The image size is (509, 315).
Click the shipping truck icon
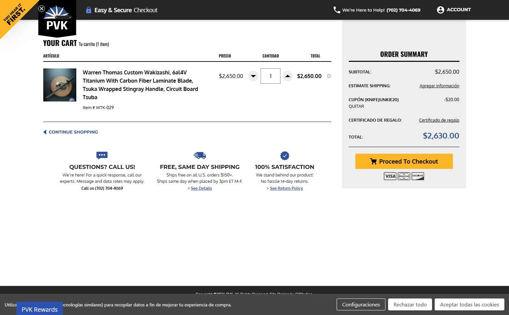pos(200,155)
